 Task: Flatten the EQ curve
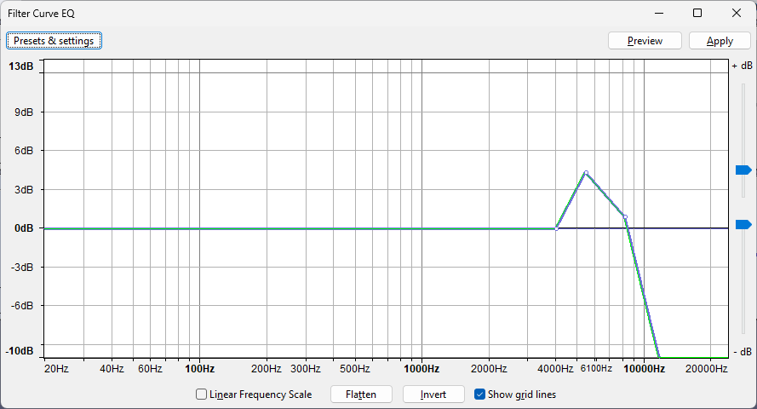[x=361, y=395]
